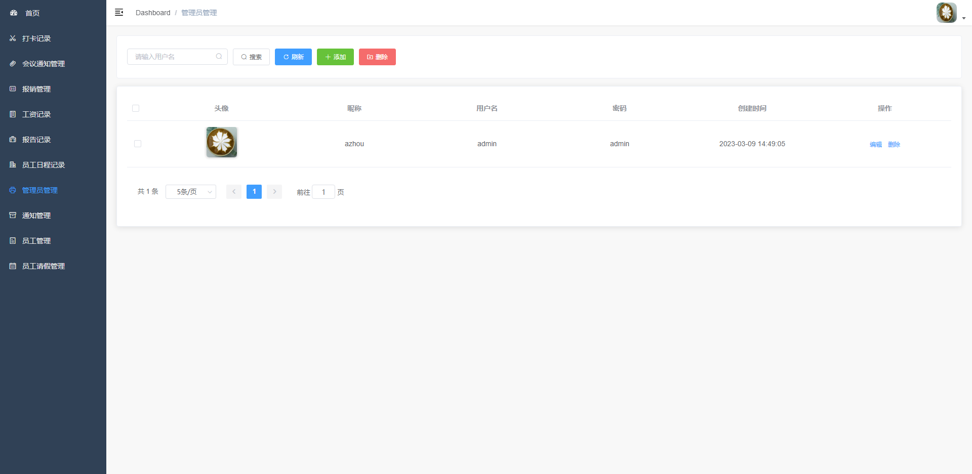The image size is (972, 474).
Task: Open the 5条/页 page size dropdown
Action: [x=190, y=192]
